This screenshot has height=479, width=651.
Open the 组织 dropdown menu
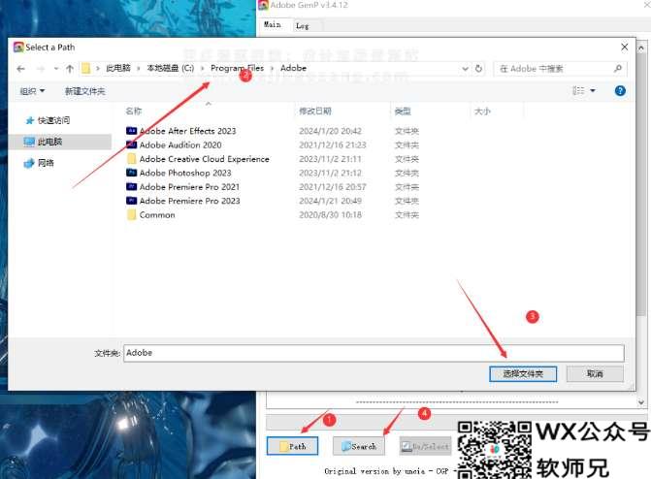pyautogui.click(x=32, y=91)
